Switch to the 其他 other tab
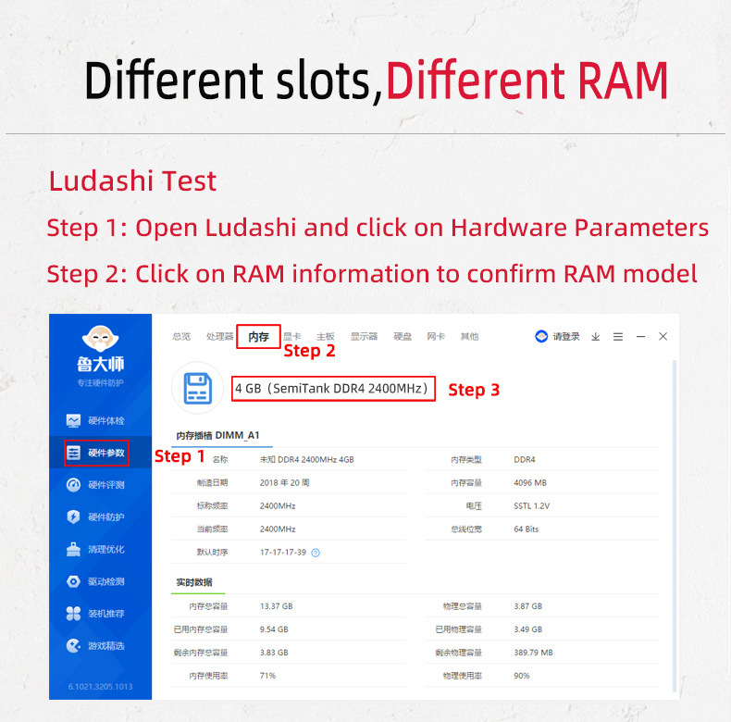 point(469,336)
